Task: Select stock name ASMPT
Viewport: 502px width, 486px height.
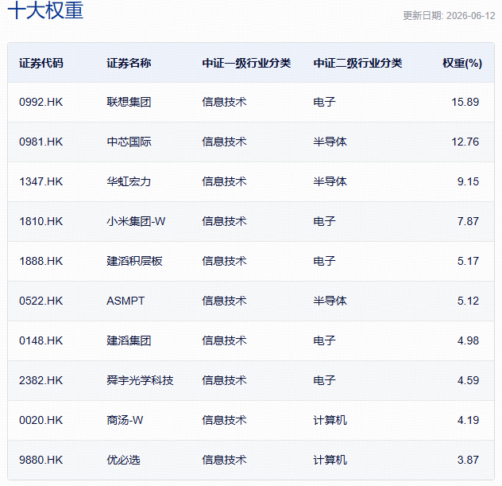Action: tap(125, 301)
